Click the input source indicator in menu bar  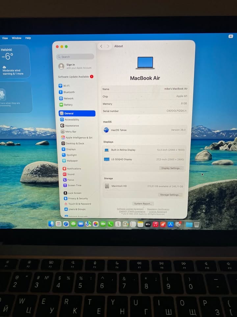coord(231,36)
